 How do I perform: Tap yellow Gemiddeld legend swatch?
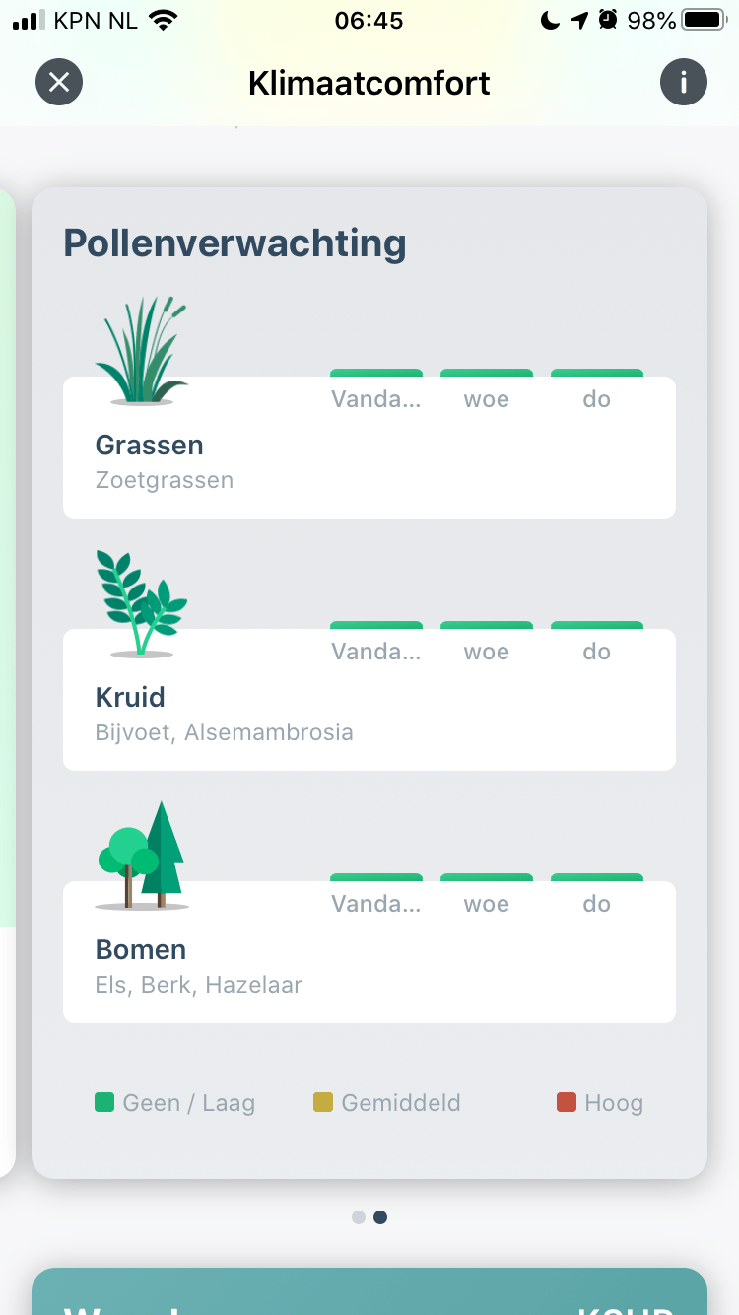click(323, 1102)
